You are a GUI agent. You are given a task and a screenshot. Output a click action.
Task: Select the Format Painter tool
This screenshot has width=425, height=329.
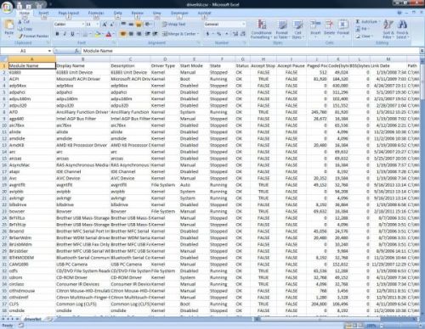(x=33, y=36)
